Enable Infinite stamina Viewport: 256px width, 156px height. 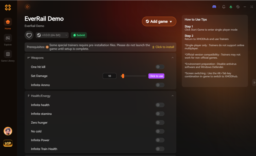160,114
